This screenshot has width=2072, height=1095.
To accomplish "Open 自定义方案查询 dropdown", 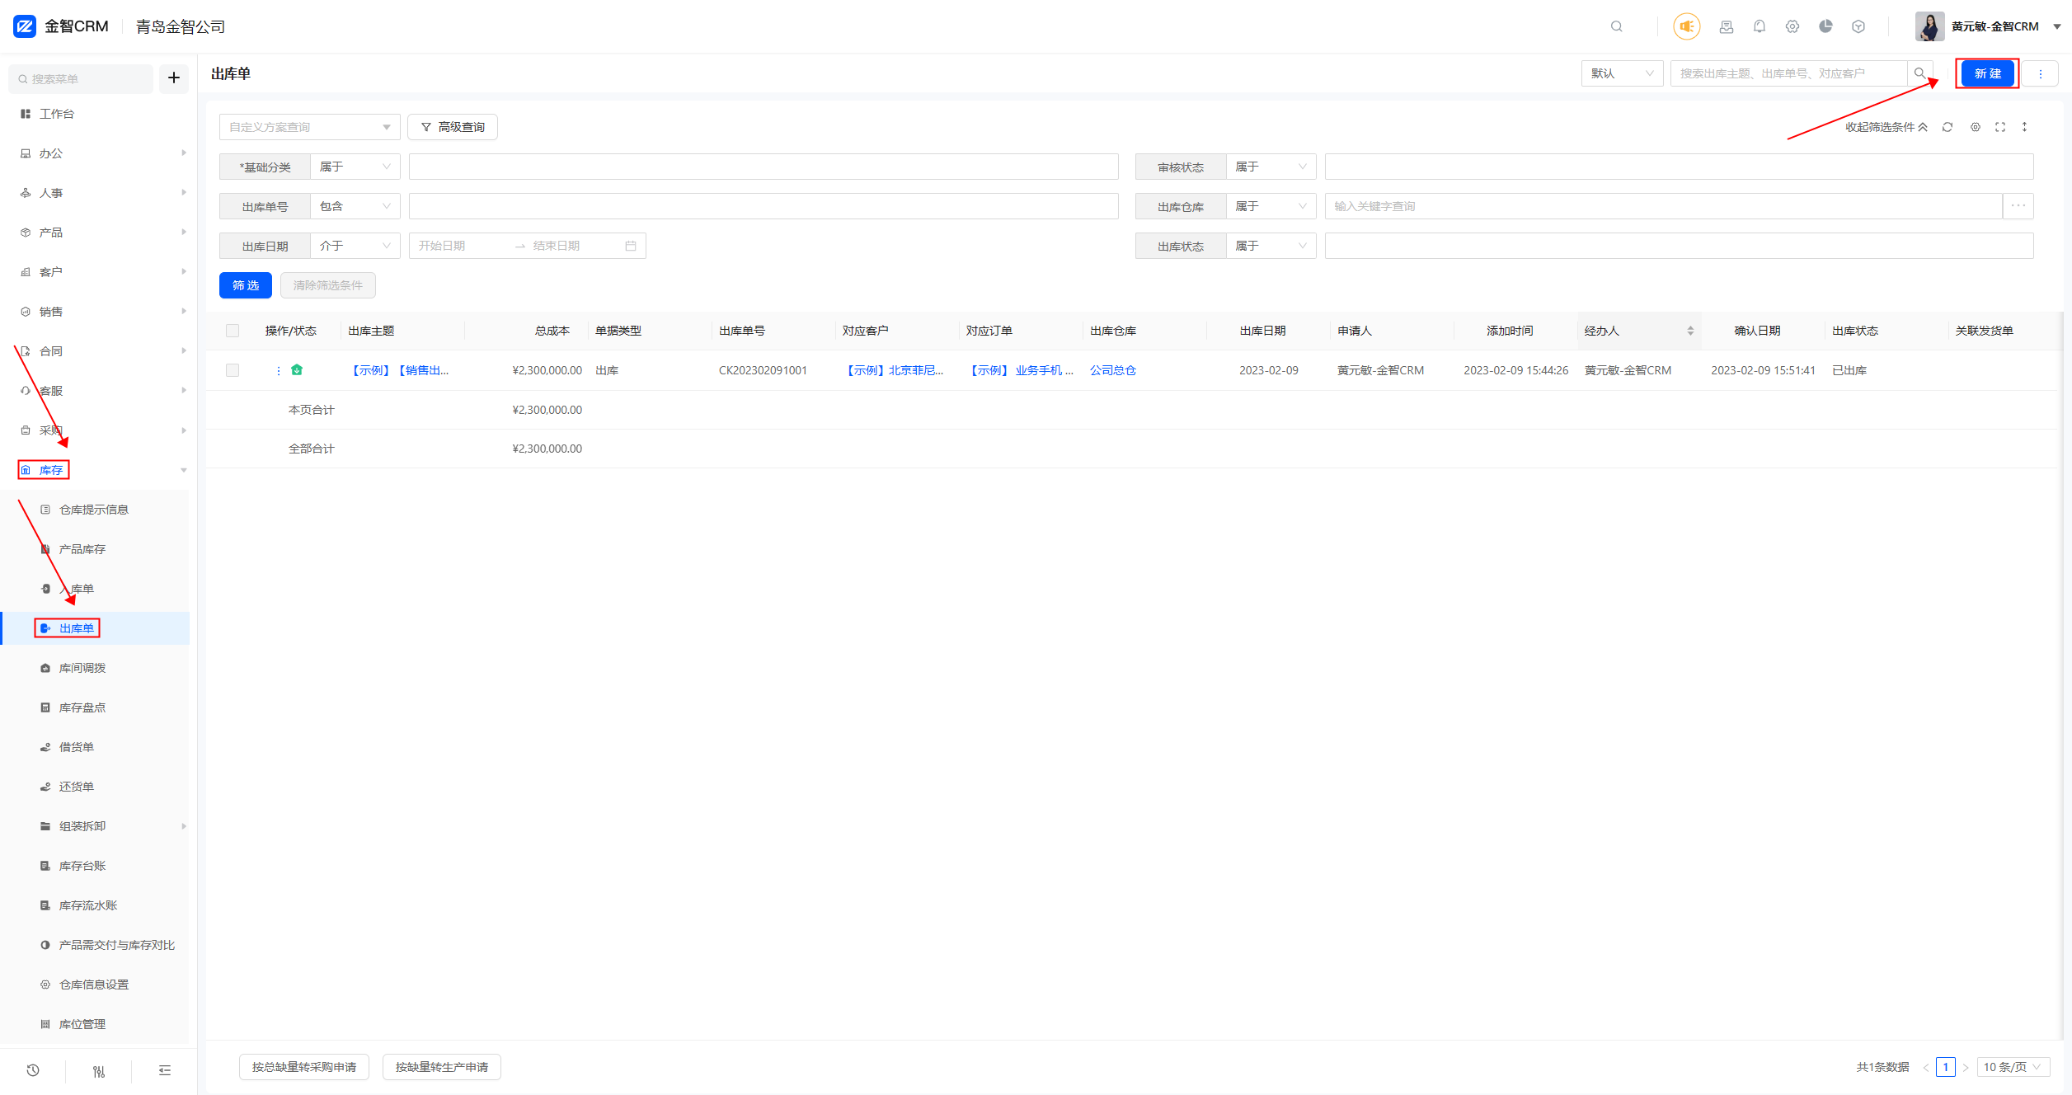I will (309, 127).
